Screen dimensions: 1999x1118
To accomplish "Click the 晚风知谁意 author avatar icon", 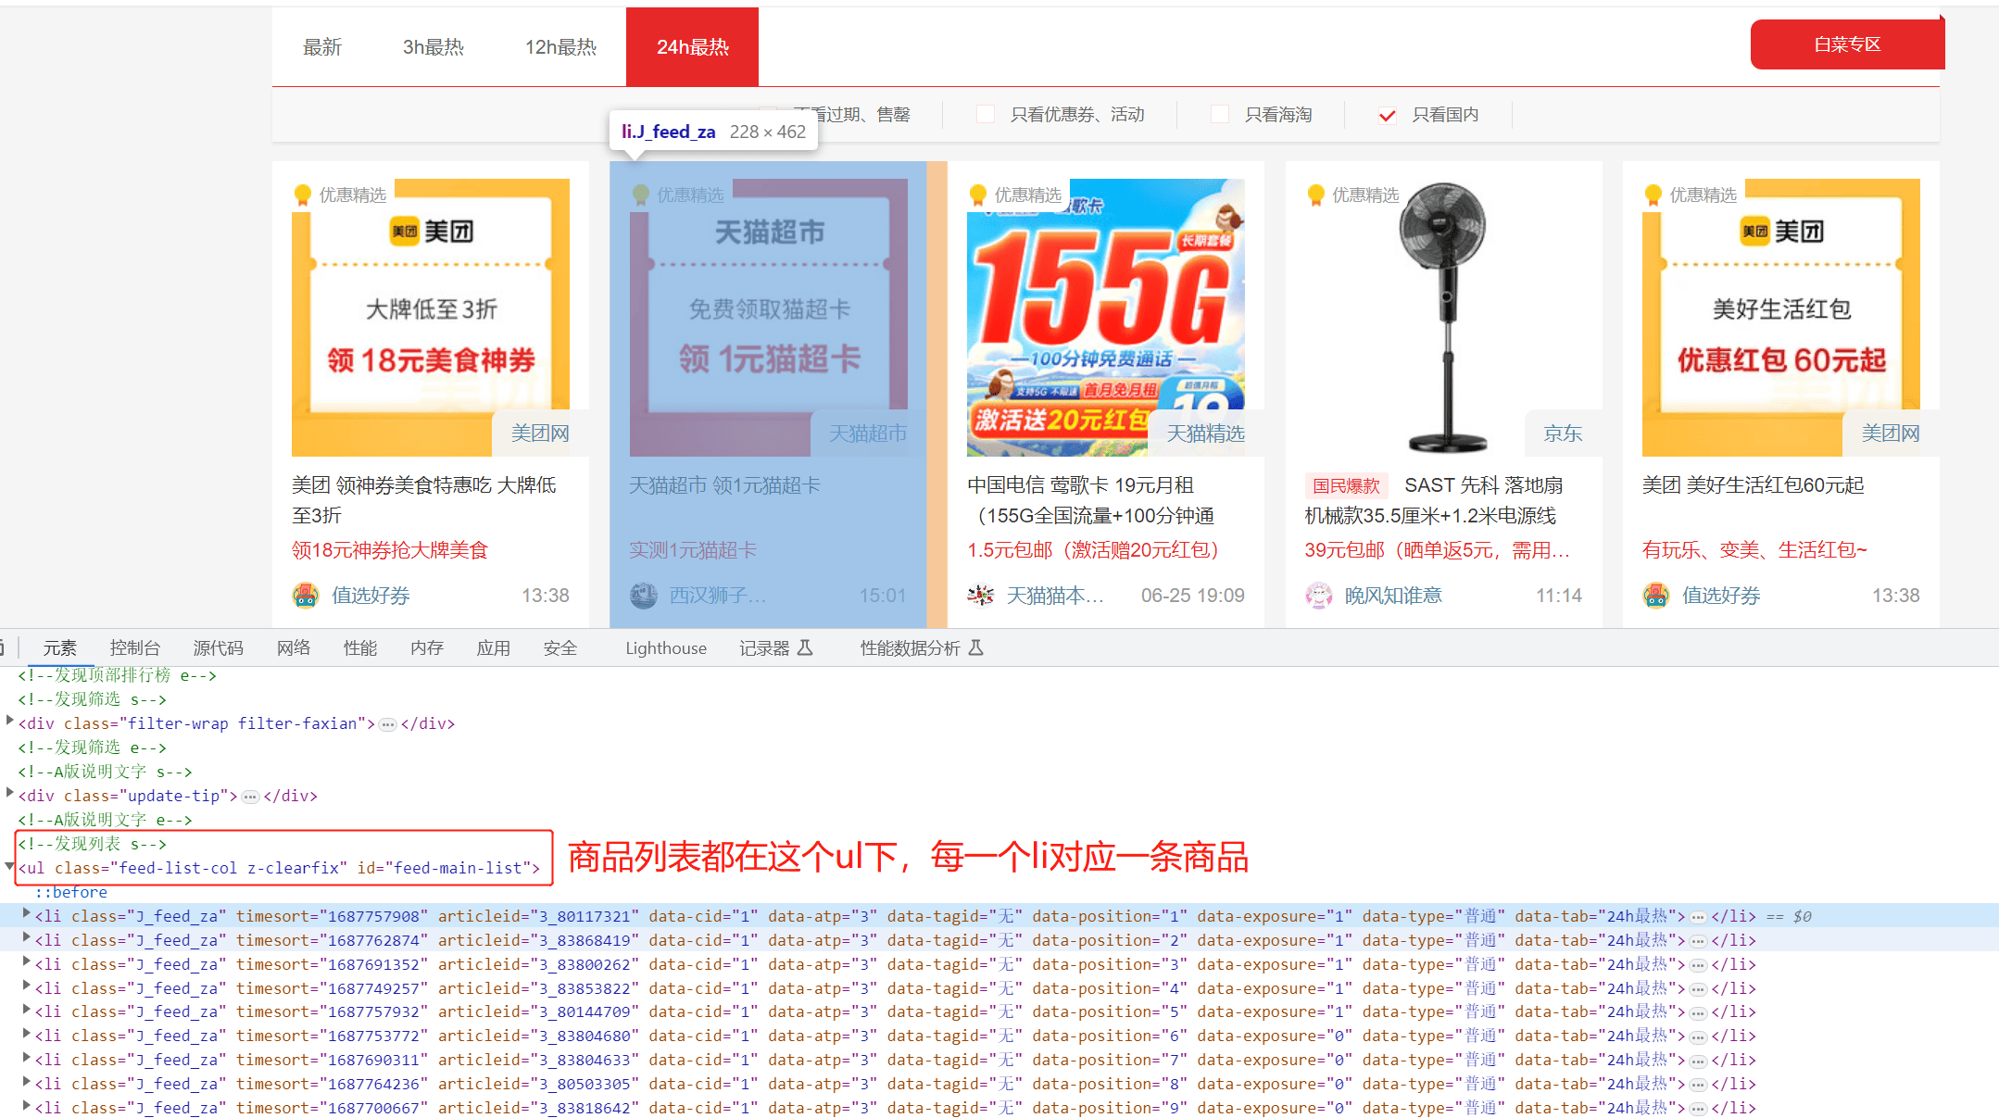I will [x=1318, y=596].
